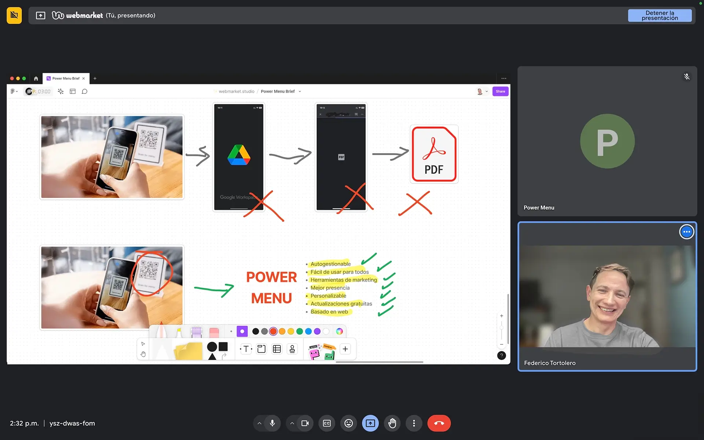Expand the Power Menu Brief title dropdown

click(x=300, y=91)
